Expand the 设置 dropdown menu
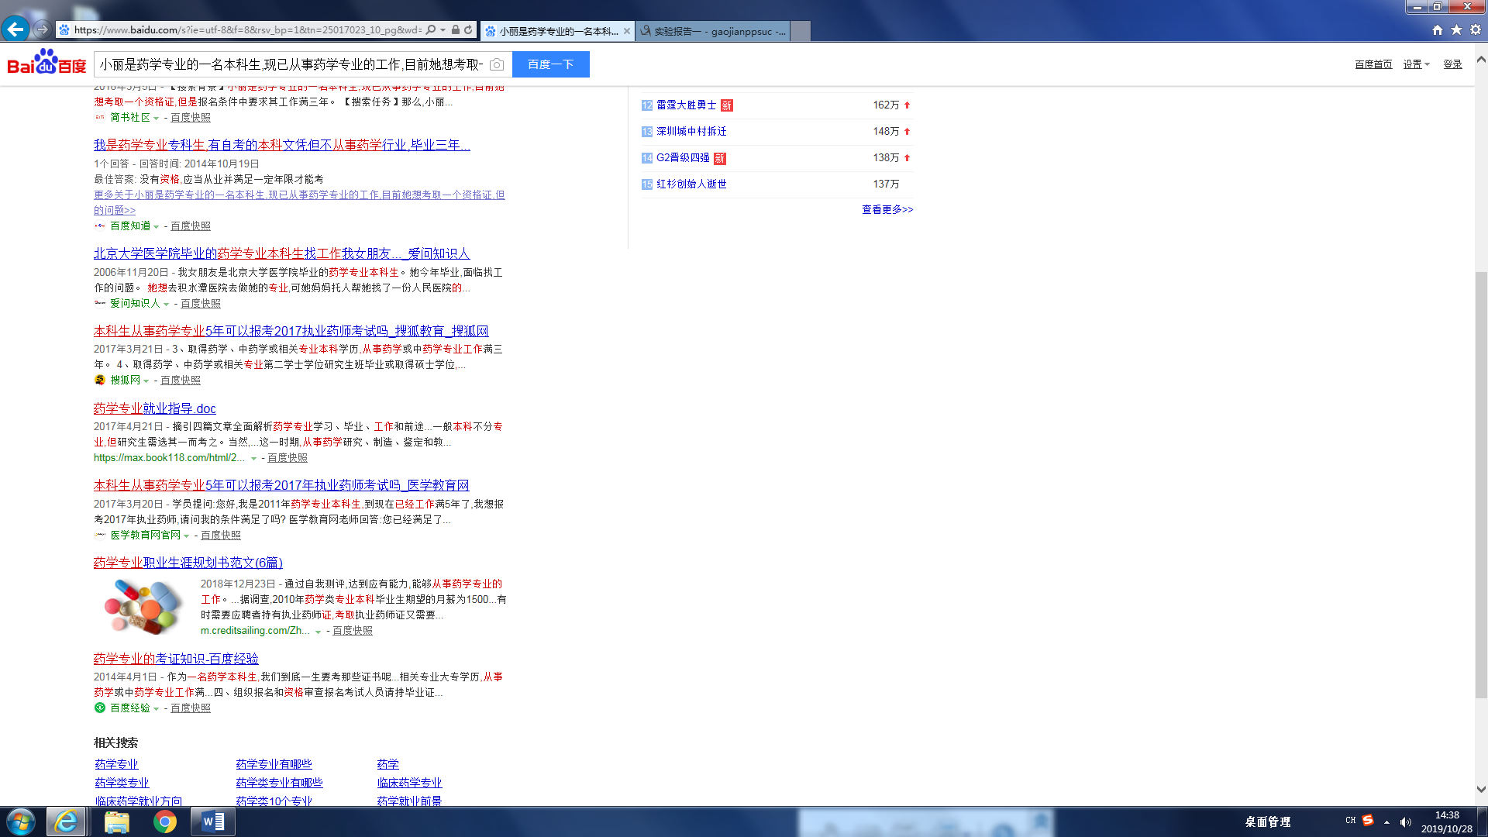This screenshot has height=837, width=1488. tap(1416, 64)
